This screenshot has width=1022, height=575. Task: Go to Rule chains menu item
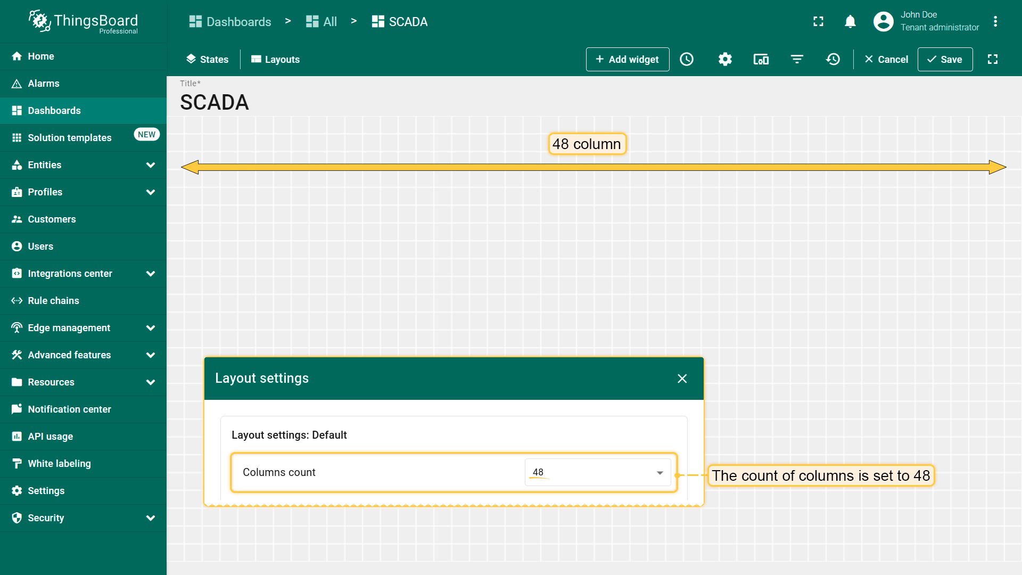tap(53, 301)
